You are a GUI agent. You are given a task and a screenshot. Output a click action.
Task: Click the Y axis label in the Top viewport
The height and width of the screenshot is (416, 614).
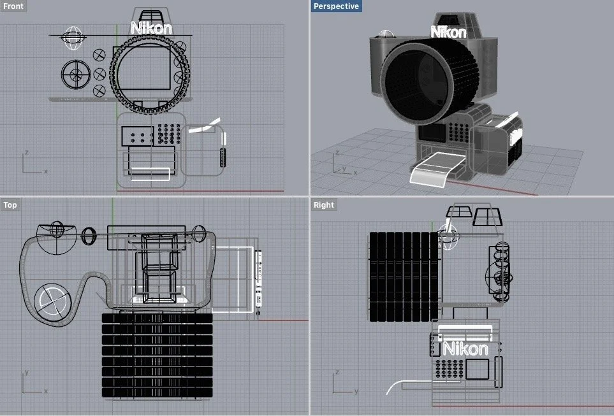pos(26,371)
